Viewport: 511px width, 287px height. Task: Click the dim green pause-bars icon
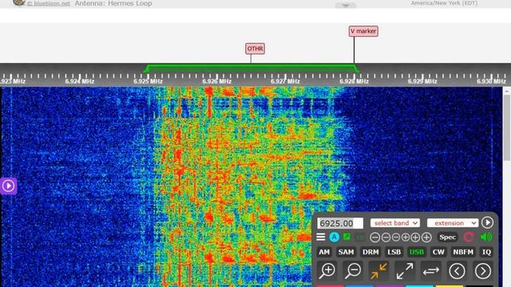click(360, 238)
